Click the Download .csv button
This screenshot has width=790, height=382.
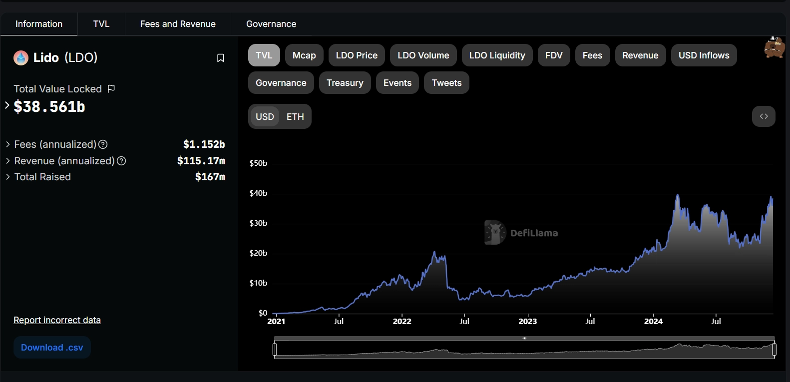(x=52, y=348)
